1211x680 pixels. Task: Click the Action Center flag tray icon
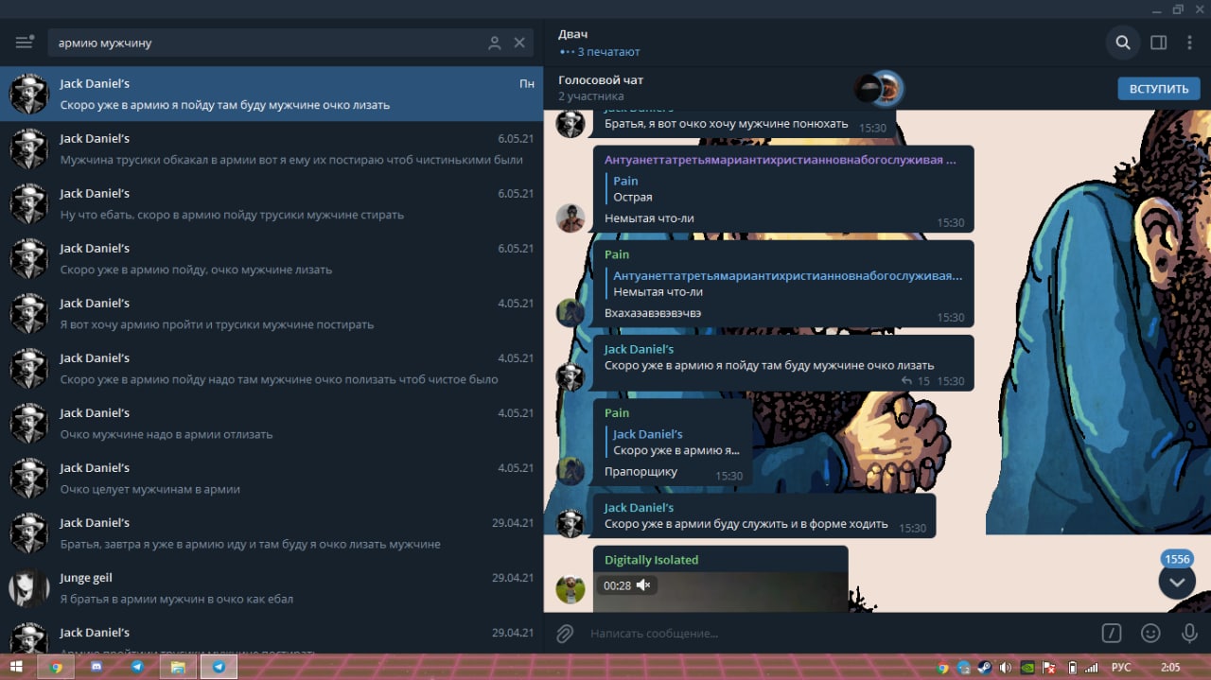pos(1049,667)
